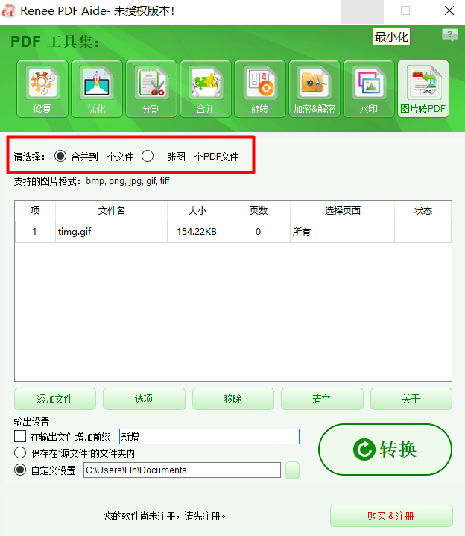Click the 清空 button
Viewport: 465px width, 536px height.
click(322, 399)
